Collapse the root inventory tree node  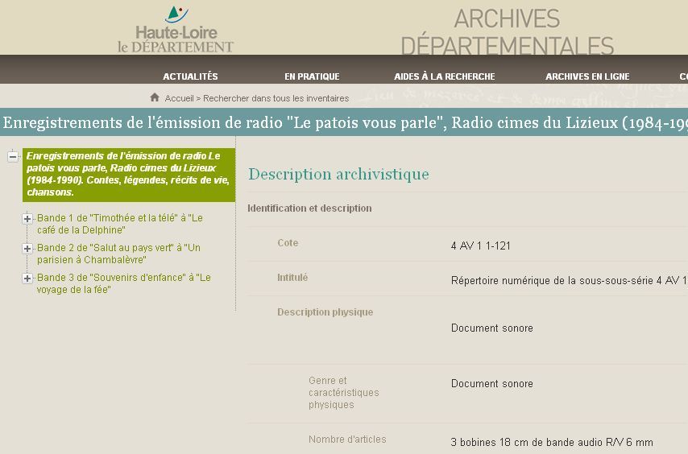click(13, 156)
